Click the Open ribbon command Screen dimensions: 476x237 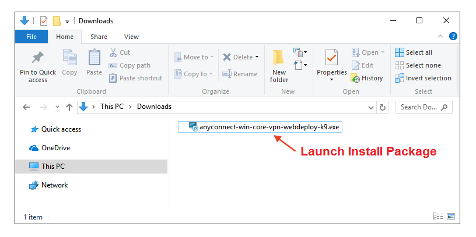pyautogui.click(x=368, y=52)
